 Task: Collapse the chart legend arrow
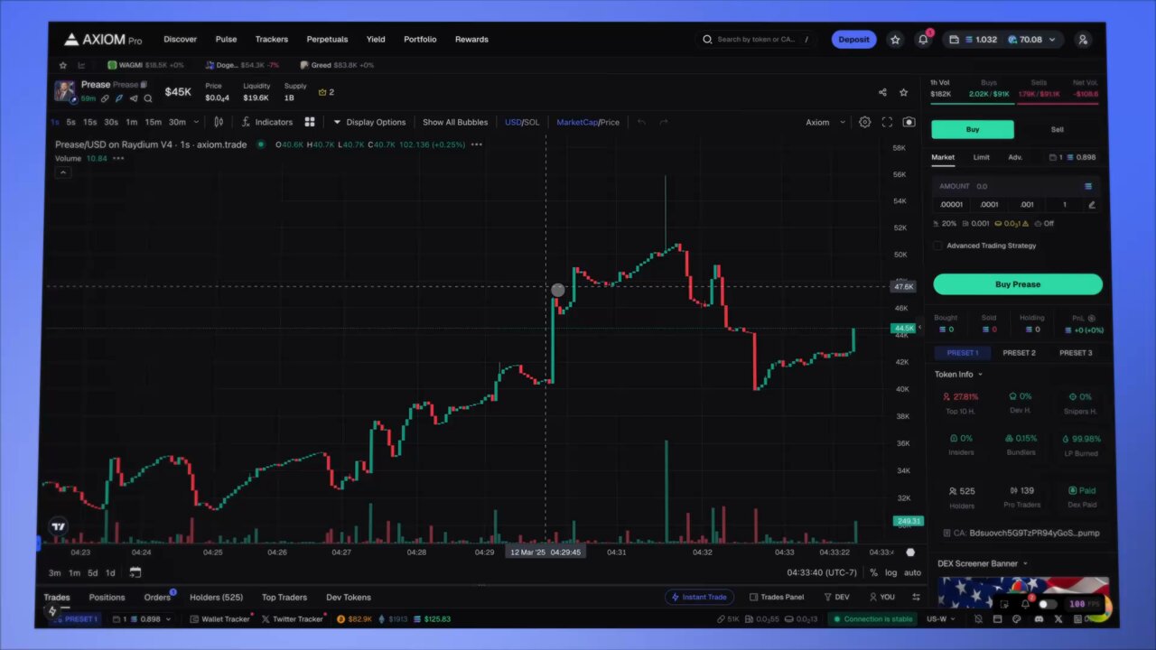pos(62,172)
